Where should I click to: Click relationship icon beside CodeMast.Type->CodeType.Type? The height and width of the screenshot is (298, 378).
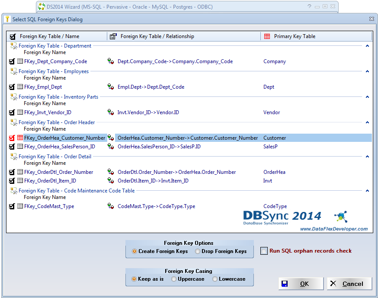pos(111,206)
